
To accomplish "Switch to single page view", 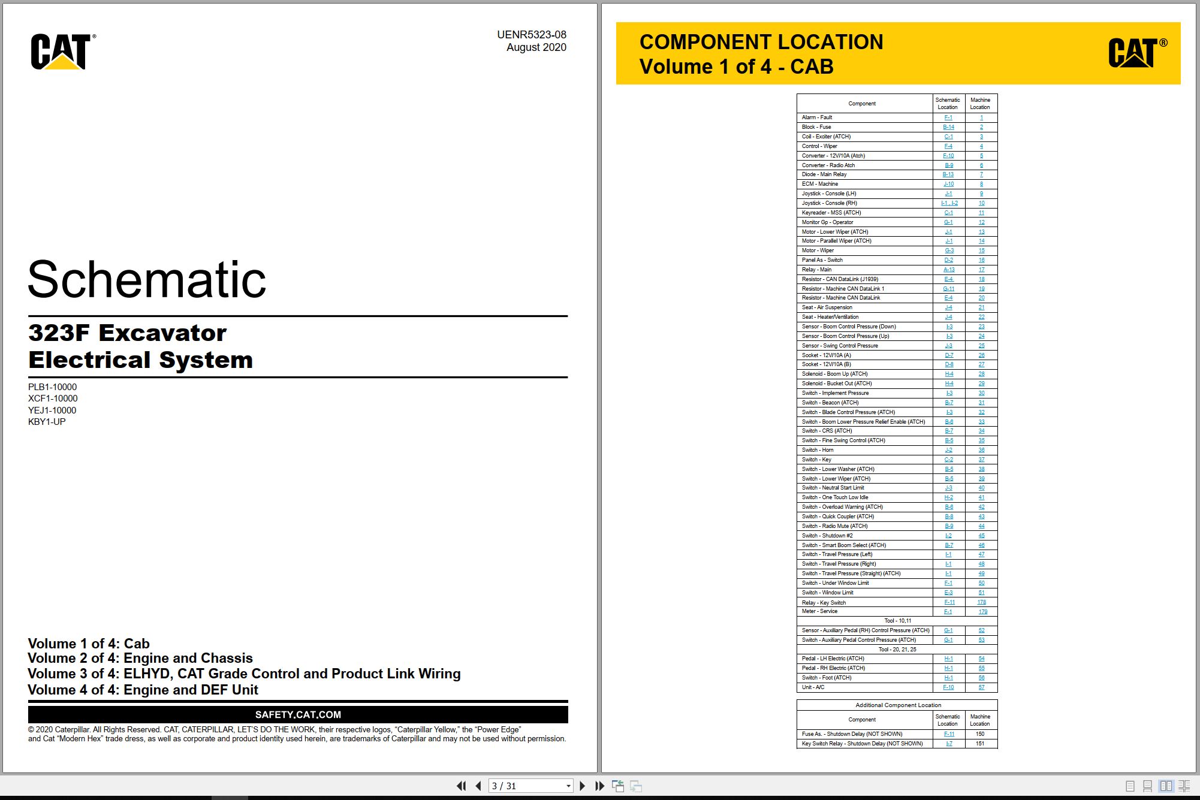I will (1130, 786).
